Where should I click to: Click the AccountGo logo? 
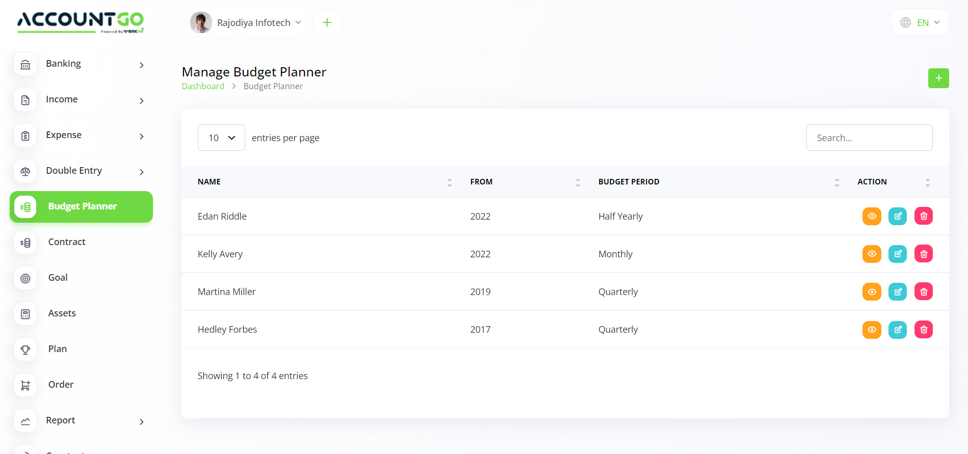click(x=81, y=22)
